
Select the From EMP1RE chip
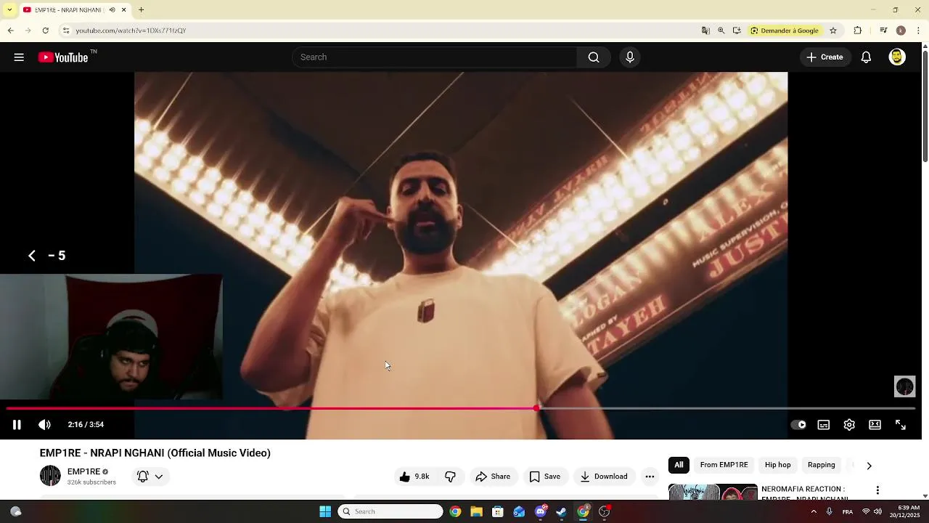(x=724, y=465)
